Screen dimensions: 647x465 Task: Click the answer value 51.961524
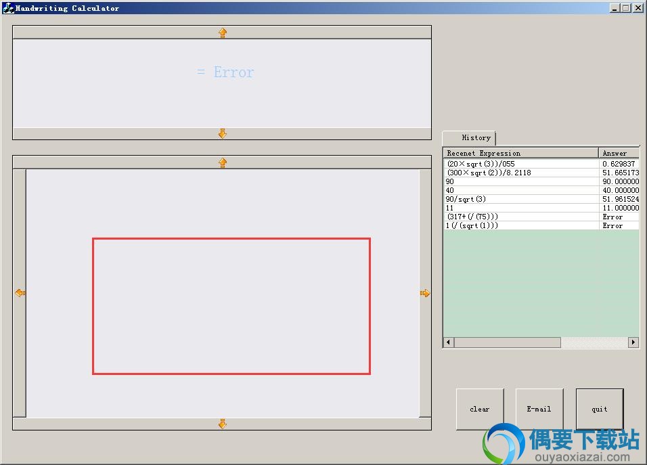tap(621, 199)
